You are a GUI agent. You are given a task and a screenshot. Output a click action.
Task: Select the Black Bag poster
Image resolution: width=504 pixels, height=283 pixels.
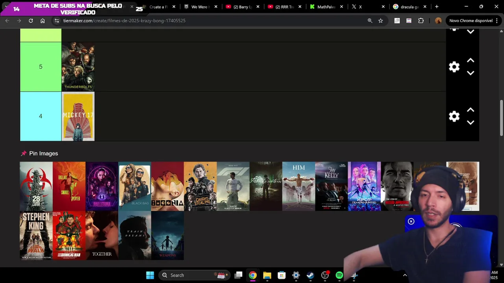(135, 186)
